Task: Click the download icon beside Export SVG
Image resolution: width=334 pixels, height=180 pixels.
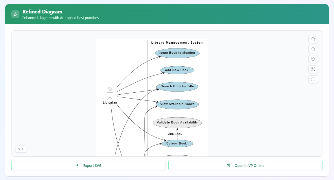Action: click(x=77, y=165)
